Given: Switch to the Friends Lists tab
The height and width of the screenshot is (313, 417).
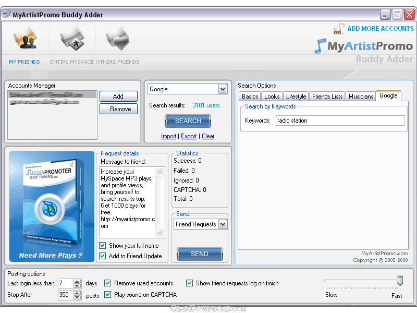Looking at the screenshot, I should tap(327, 97).
